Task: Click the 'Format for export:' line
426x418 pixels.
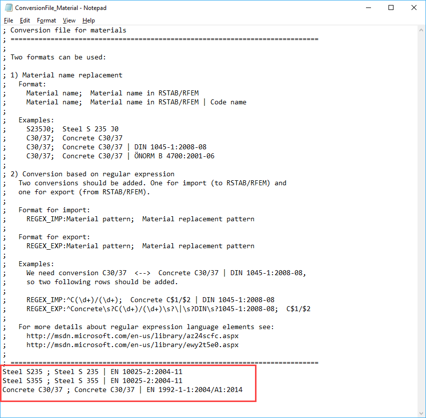Action: point(54,237)
